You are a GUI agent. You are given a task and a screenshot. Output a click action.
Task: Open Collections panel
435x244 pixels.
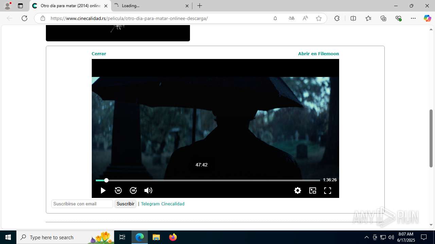[383, 18]
